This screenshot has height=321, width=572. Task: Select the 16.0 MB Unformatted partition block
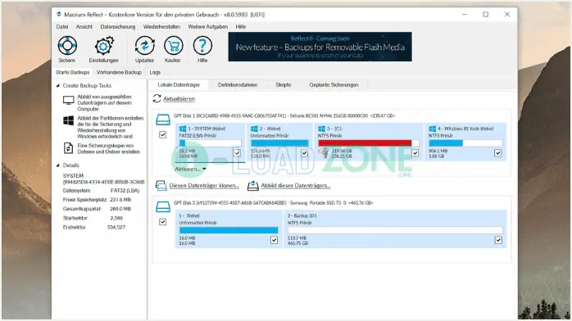point(229,228)
